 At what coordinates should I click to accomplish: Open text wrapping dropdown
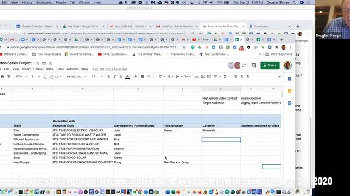tap(179, 77)
